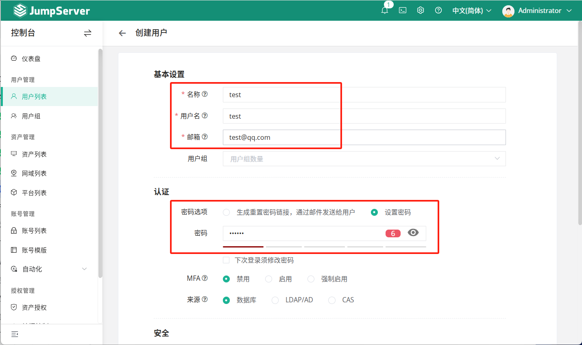
Task: Click the red password length badge
Action: coord(393,233)
